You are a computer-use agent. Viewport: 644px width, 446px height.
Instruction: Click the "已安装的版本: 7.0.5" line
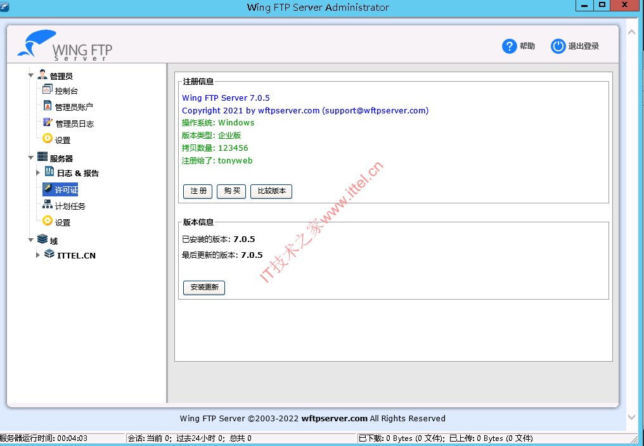tap(219, 239)
